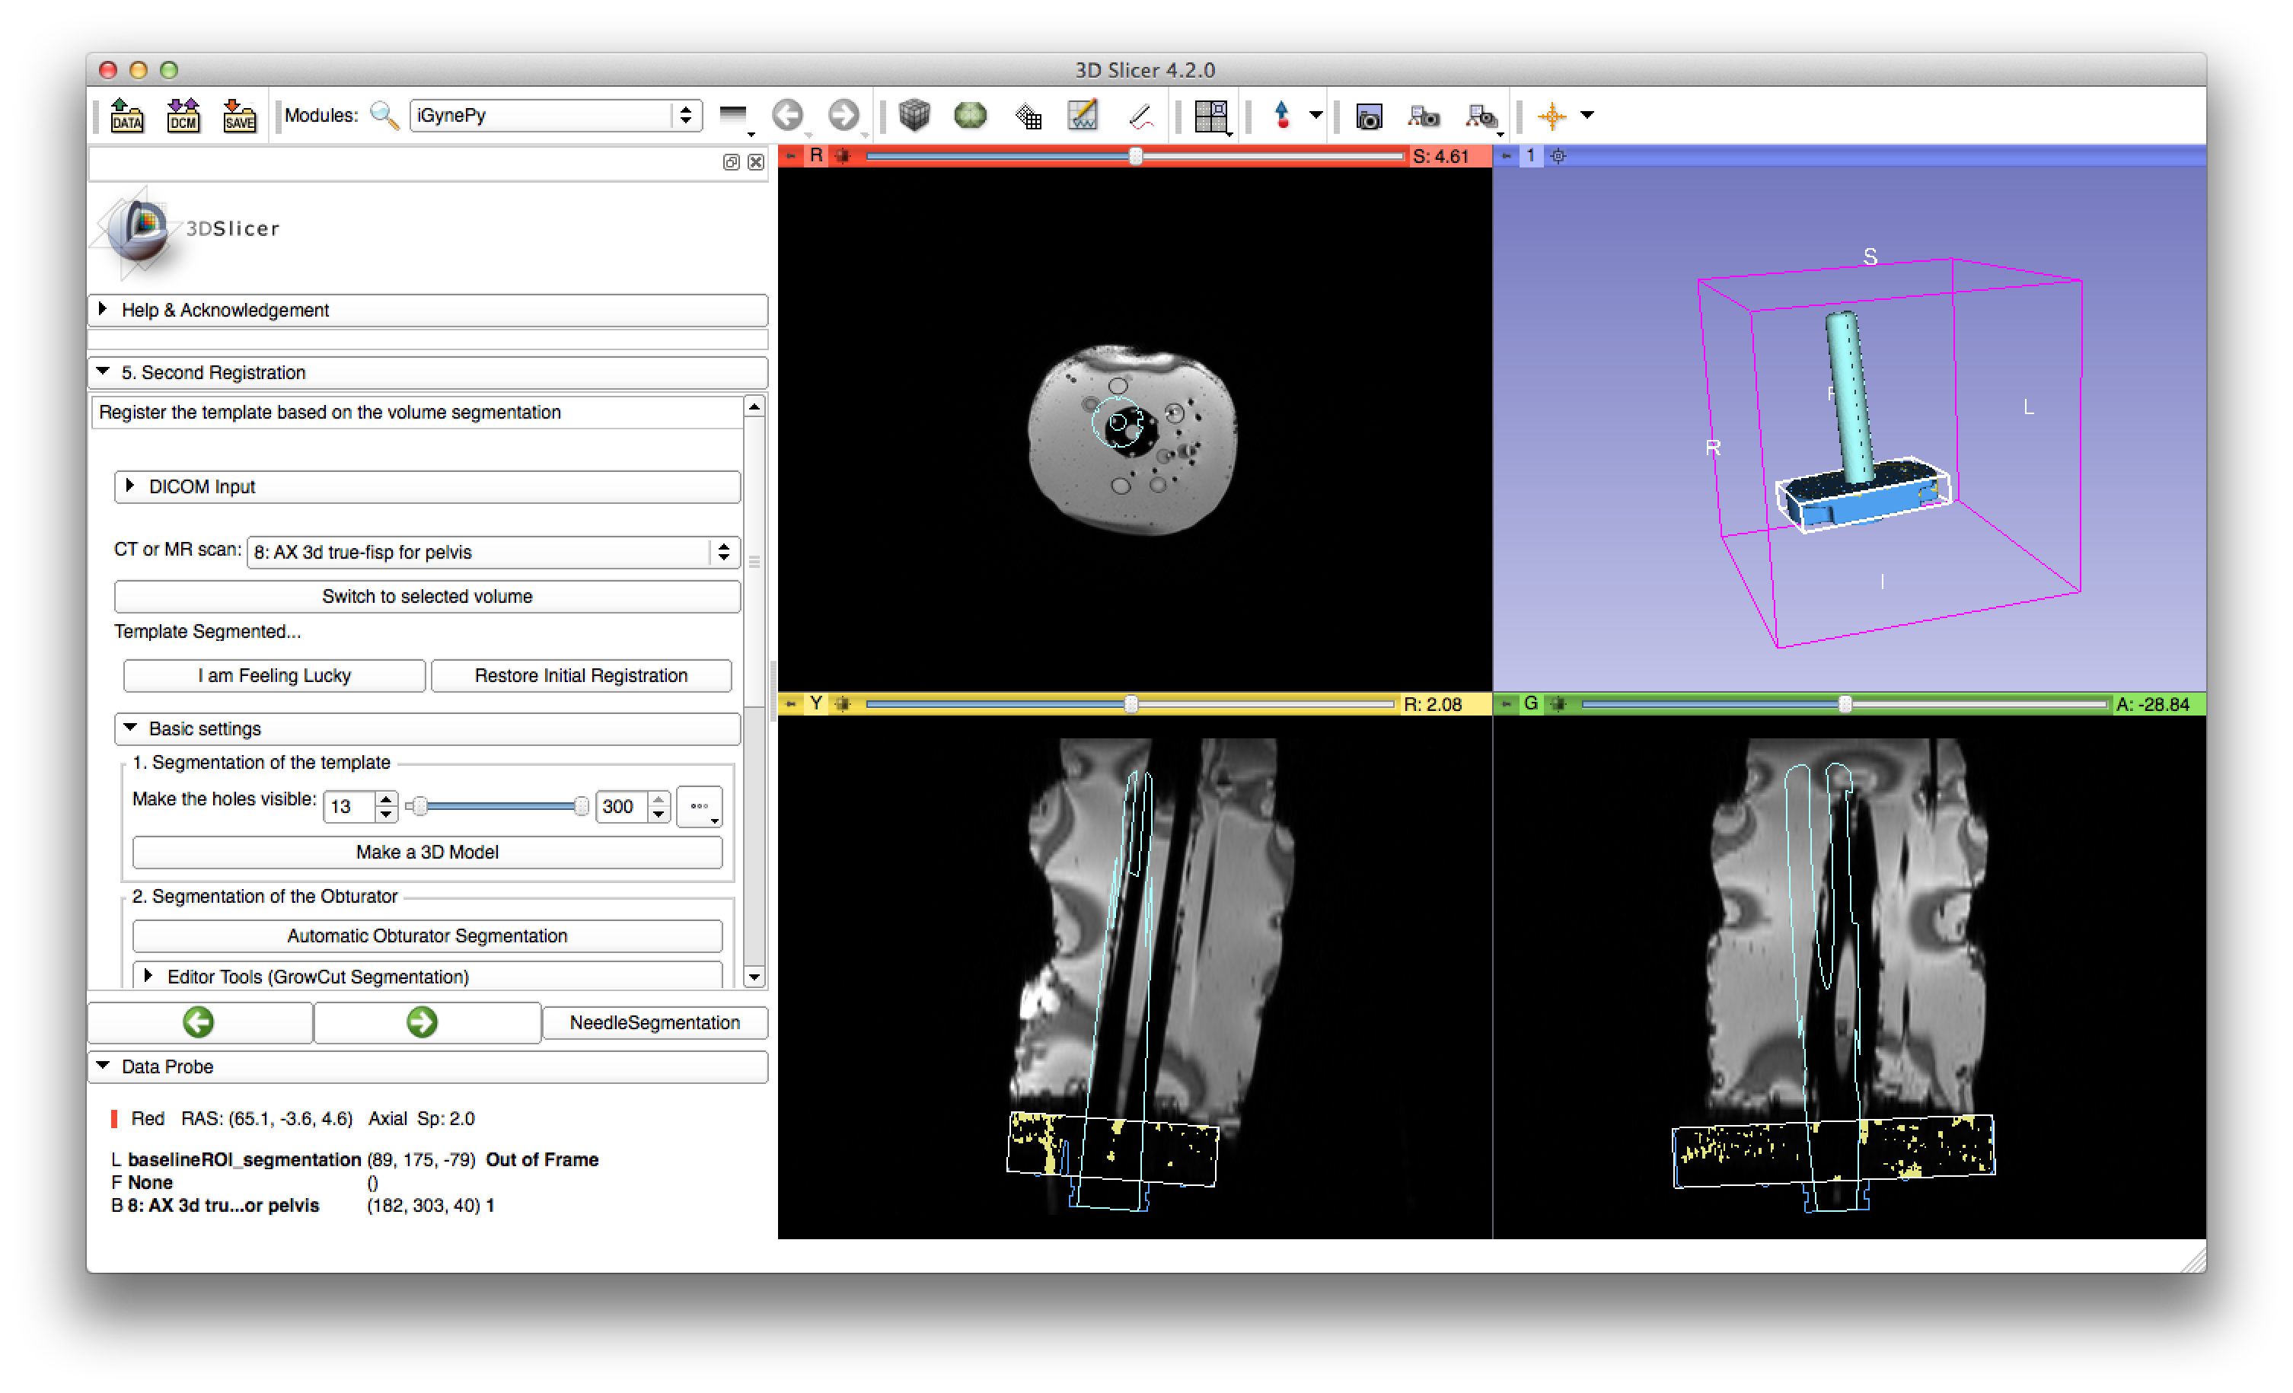Click the SAVE data icon
2293x1393 pixels.
(x=239, y=116)
